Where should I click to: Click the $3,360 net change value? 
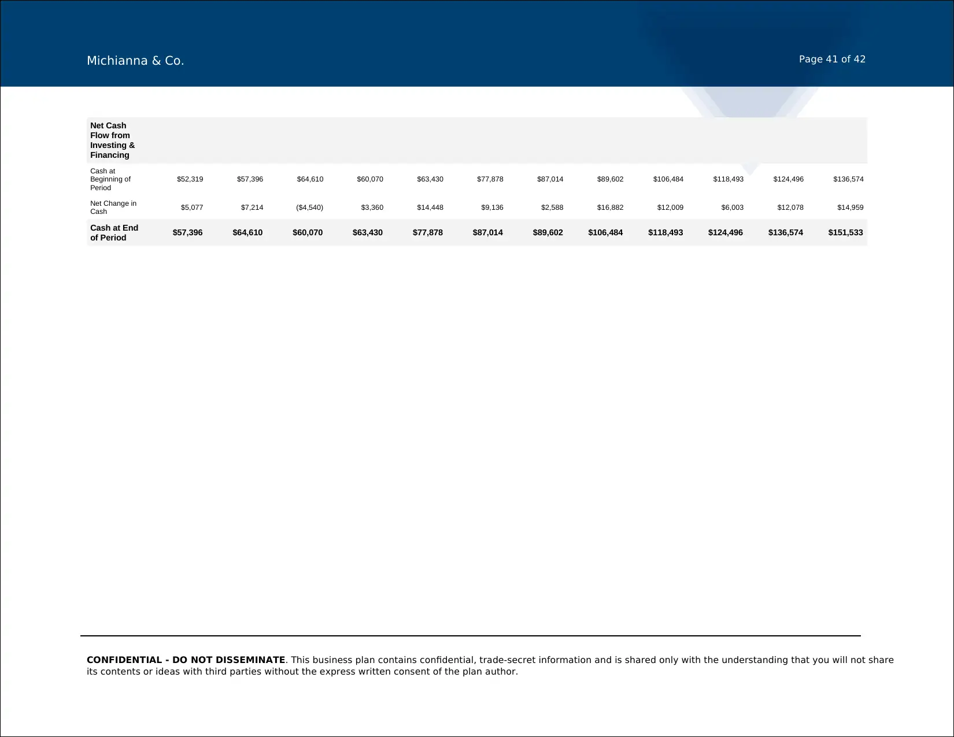tap(372, 208)
